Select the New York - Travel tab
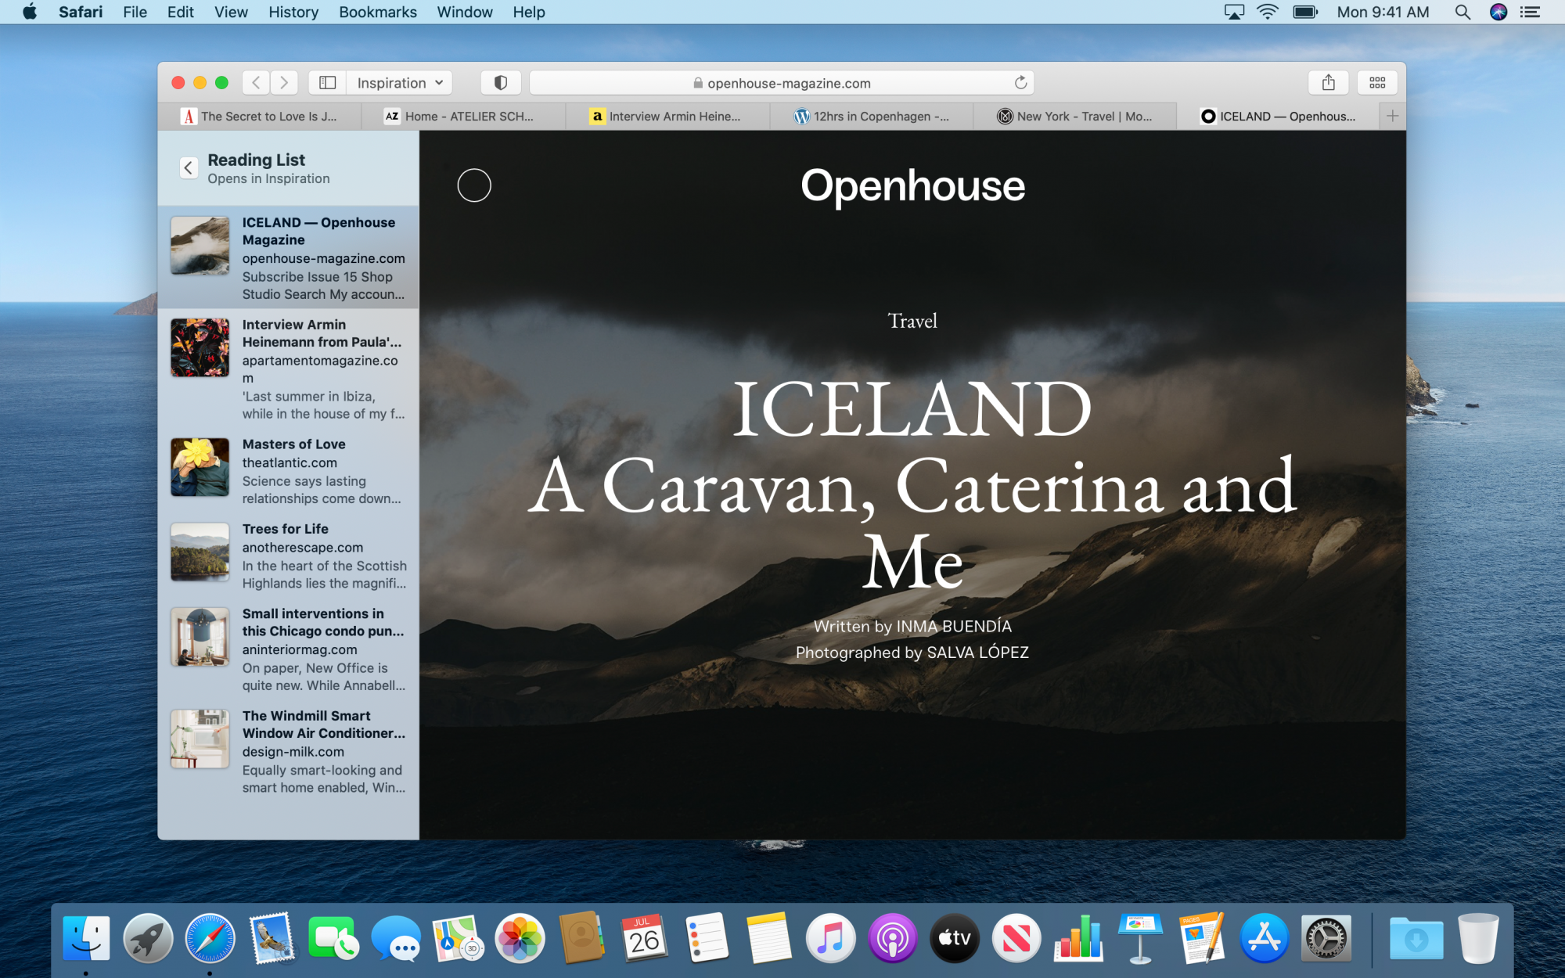Screen dimensions: 1565x978 (1075, 117)
